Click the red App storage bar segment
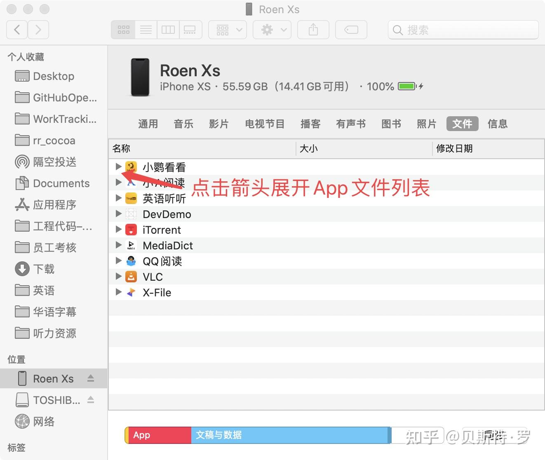Image resolution: width=545 pixels, height=460 pixels. click(160, 435)
